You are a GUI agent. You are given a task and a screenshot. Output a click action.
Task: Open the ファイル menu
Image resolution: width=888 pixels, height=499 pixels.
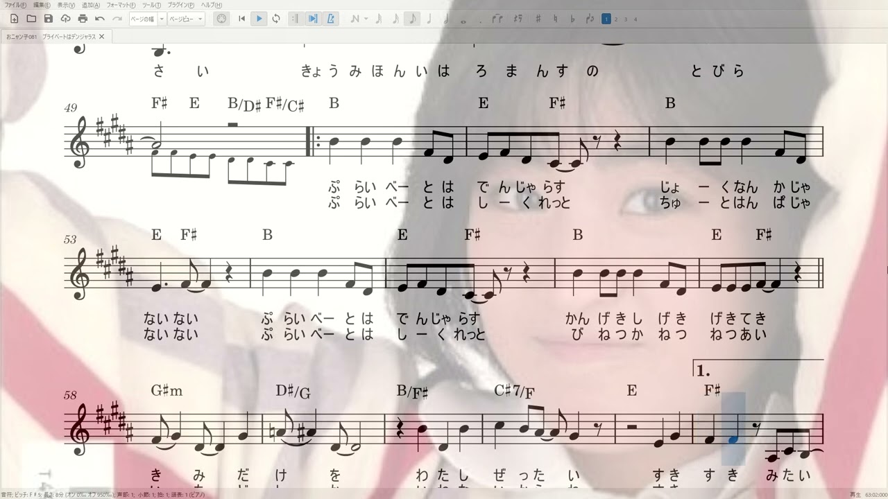[16, 5]
